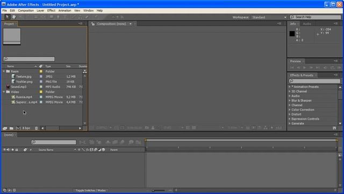This screenshot has height=194, width=344.
Task: Sort project items by Name column
Action: pyautogui.click(x=10, y=66)
